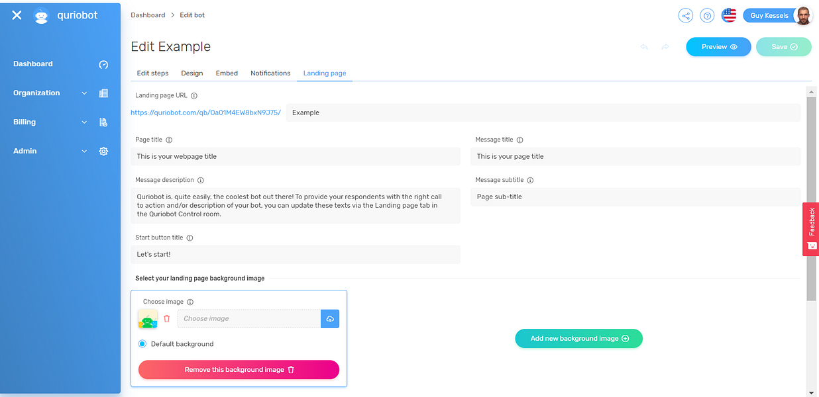Switch to the Embed tab
Viewport: 819px width, 397px height.
[x=227, y=73]
